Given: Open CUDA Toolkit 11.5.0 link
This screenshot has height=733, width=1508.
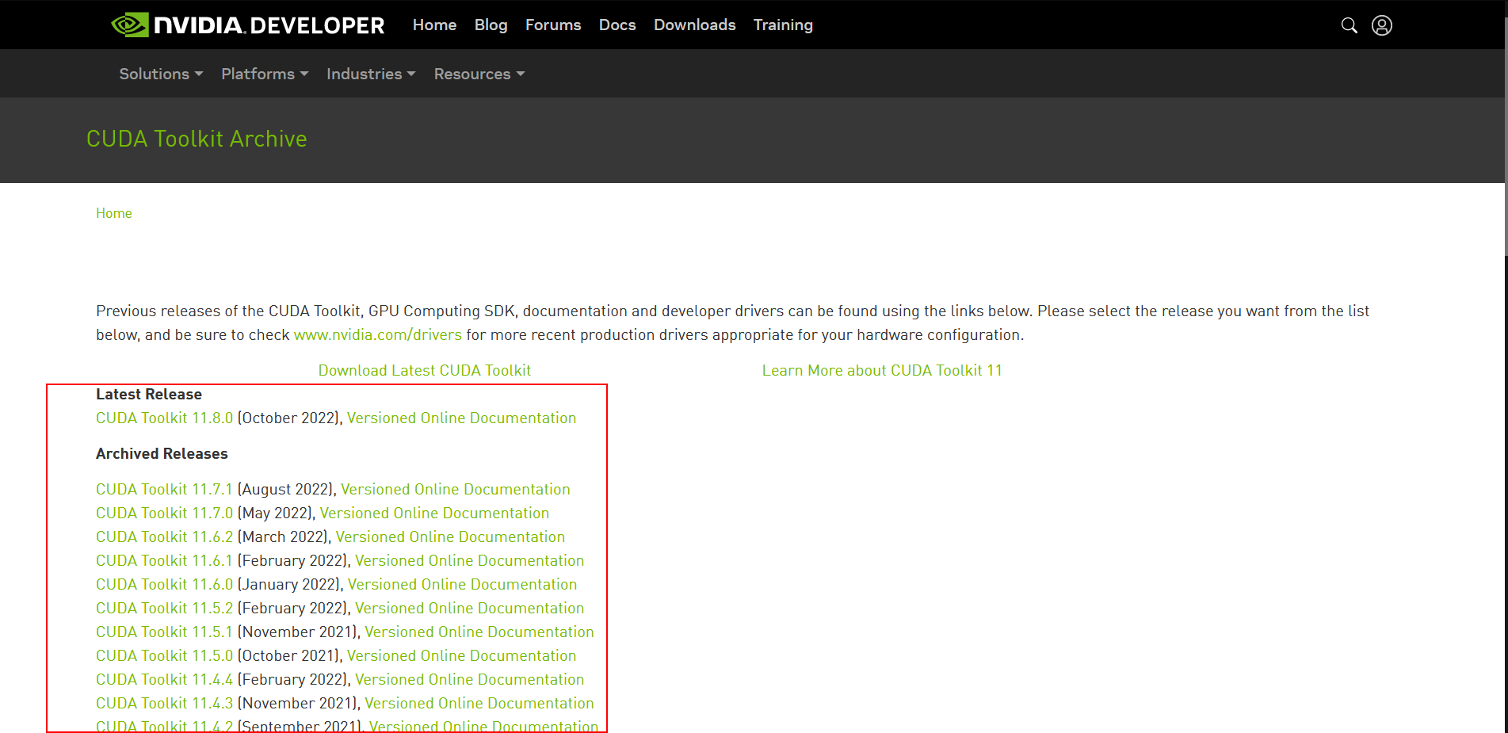Looking at the screenshot, I should 165,655.
